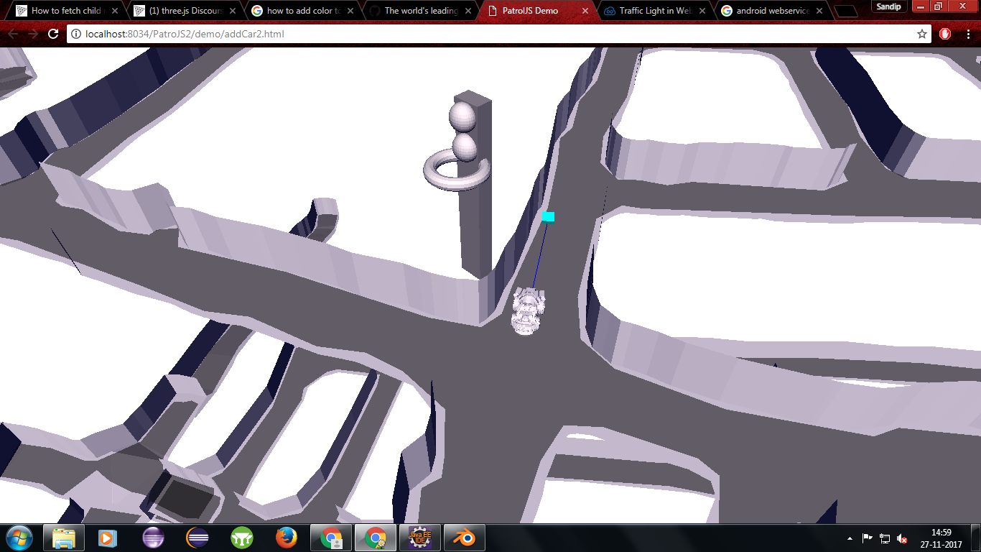Launch Firefox from the taskbar

click(287, 538)
